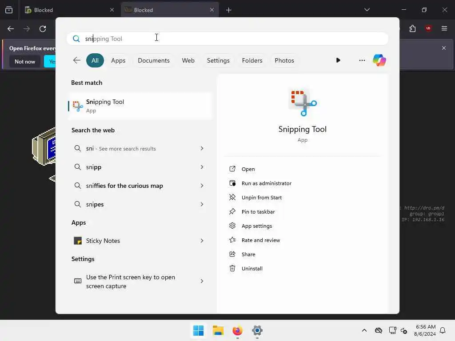This screenshot has height=341, width=455.
Task: Select the Photos filter tab
Action: pyautogui.click(x=284, y=60)
